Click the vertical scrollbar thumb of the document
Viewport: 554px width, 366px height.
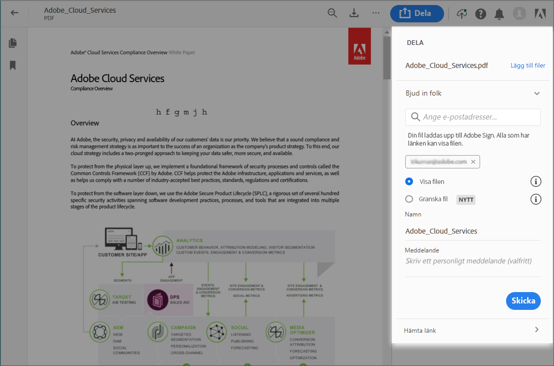387,58
